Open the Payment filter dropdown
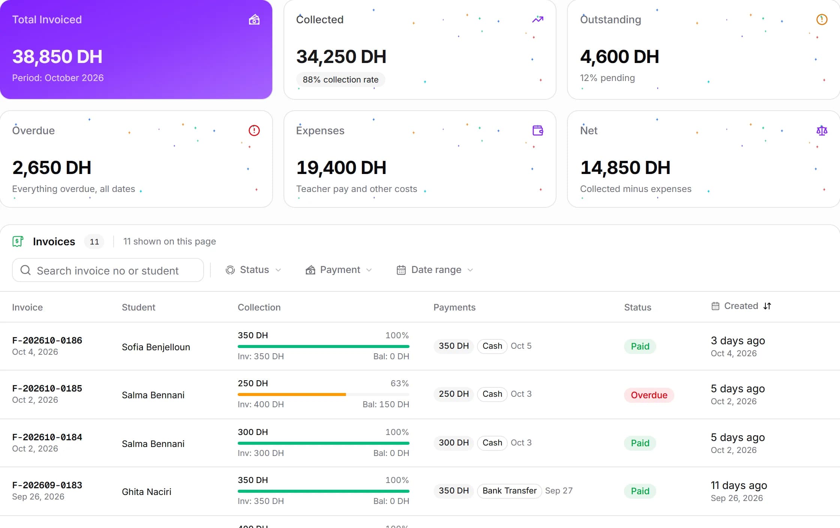 (x=339, y=270)
